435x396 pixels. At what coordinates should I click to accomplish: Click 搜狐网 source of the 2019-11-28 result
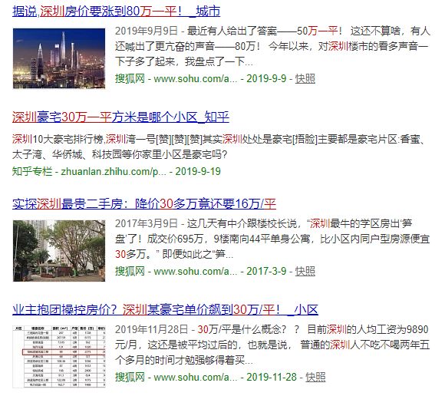(130, 377)
